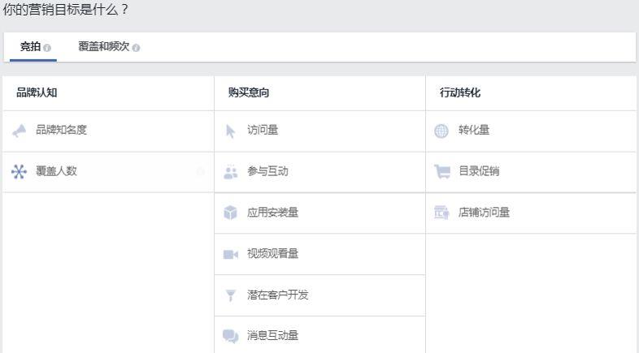Choose the 转化量 marketing objective

tap(474, 131)
